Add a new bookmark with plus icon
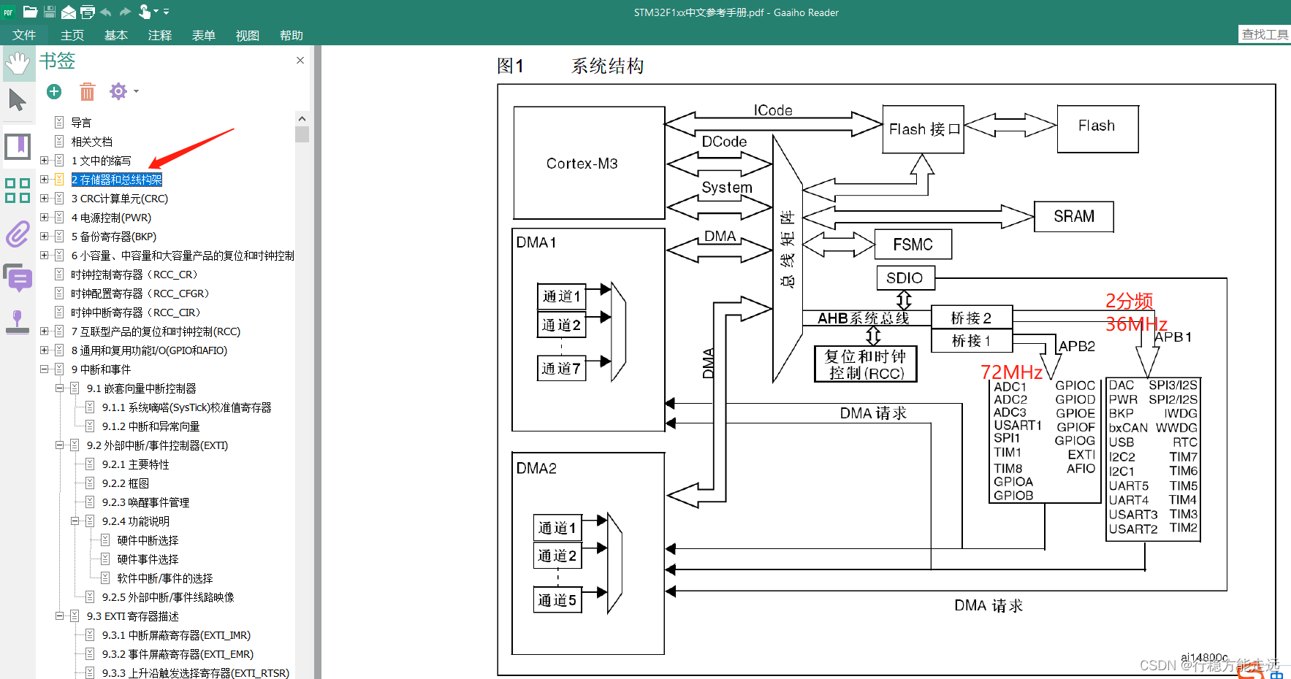1291x679 pixels. tap(54, 91)
